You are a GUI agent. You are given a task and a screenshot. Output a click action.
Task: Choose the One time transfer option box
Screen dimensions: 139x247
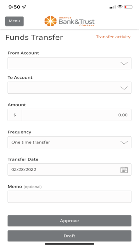[x=69, y=142]
